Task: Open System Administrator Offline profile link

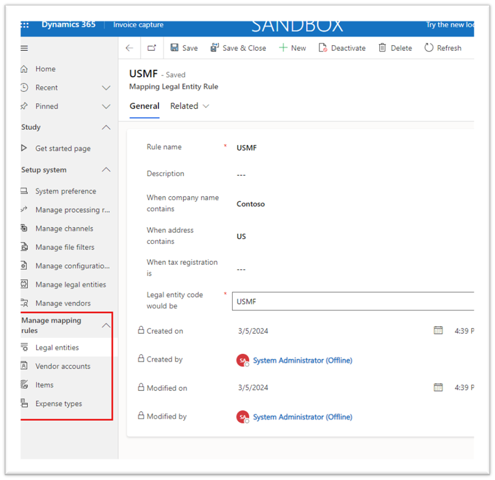Action: pos(302,360)
